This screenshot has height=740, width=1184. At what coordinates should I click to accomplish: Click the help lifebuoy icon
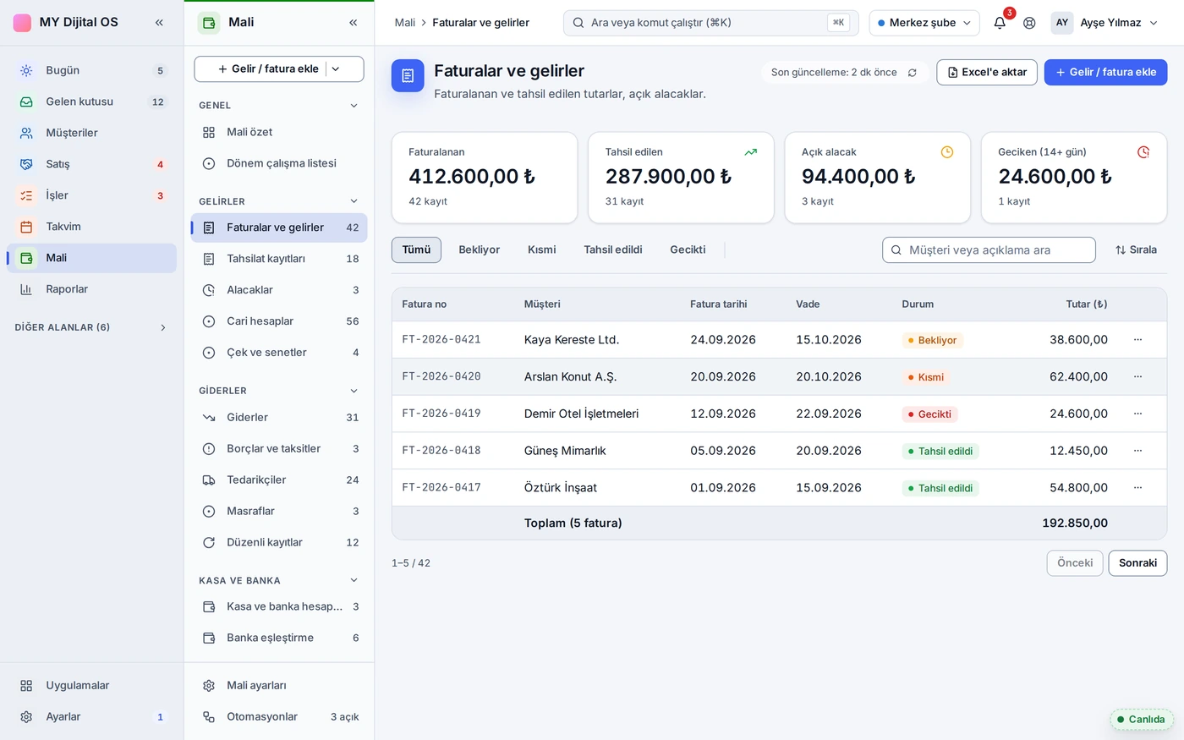pos(1029,23)
